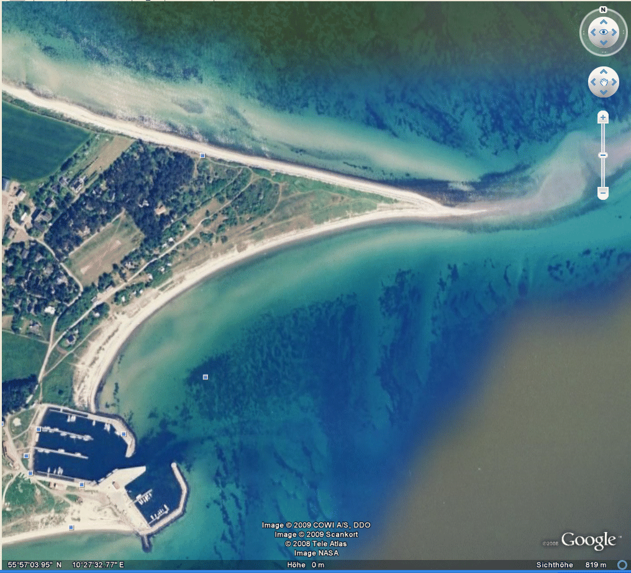Pan the map down with the hand joystick arrow
This screenshot has width=631, height=573.
(603, 92)
